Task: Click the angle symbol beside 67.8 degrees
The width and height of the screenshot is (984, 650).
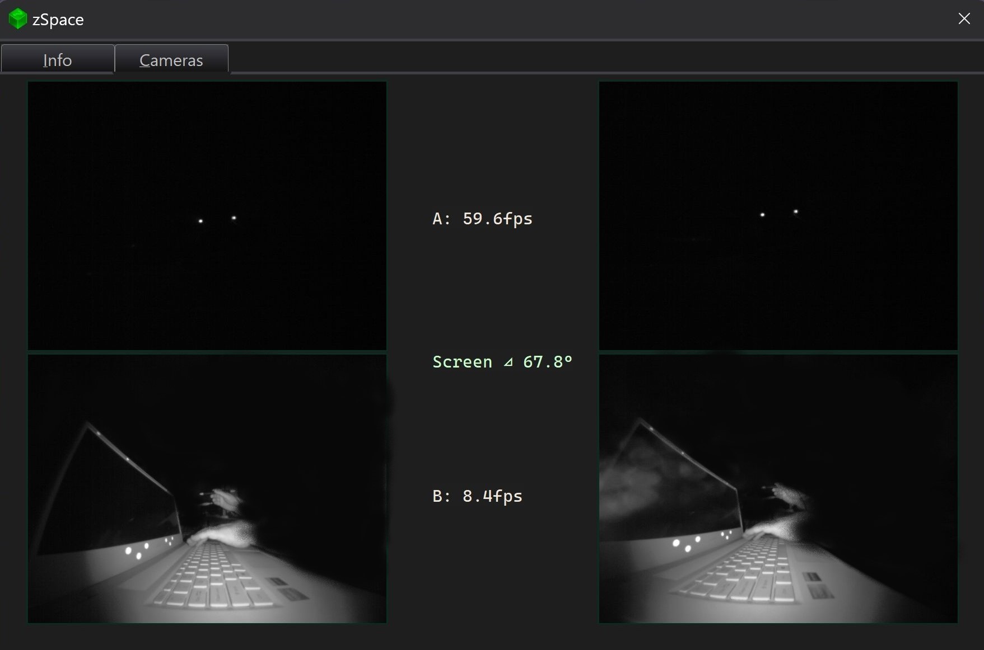Action: (507, 362)
